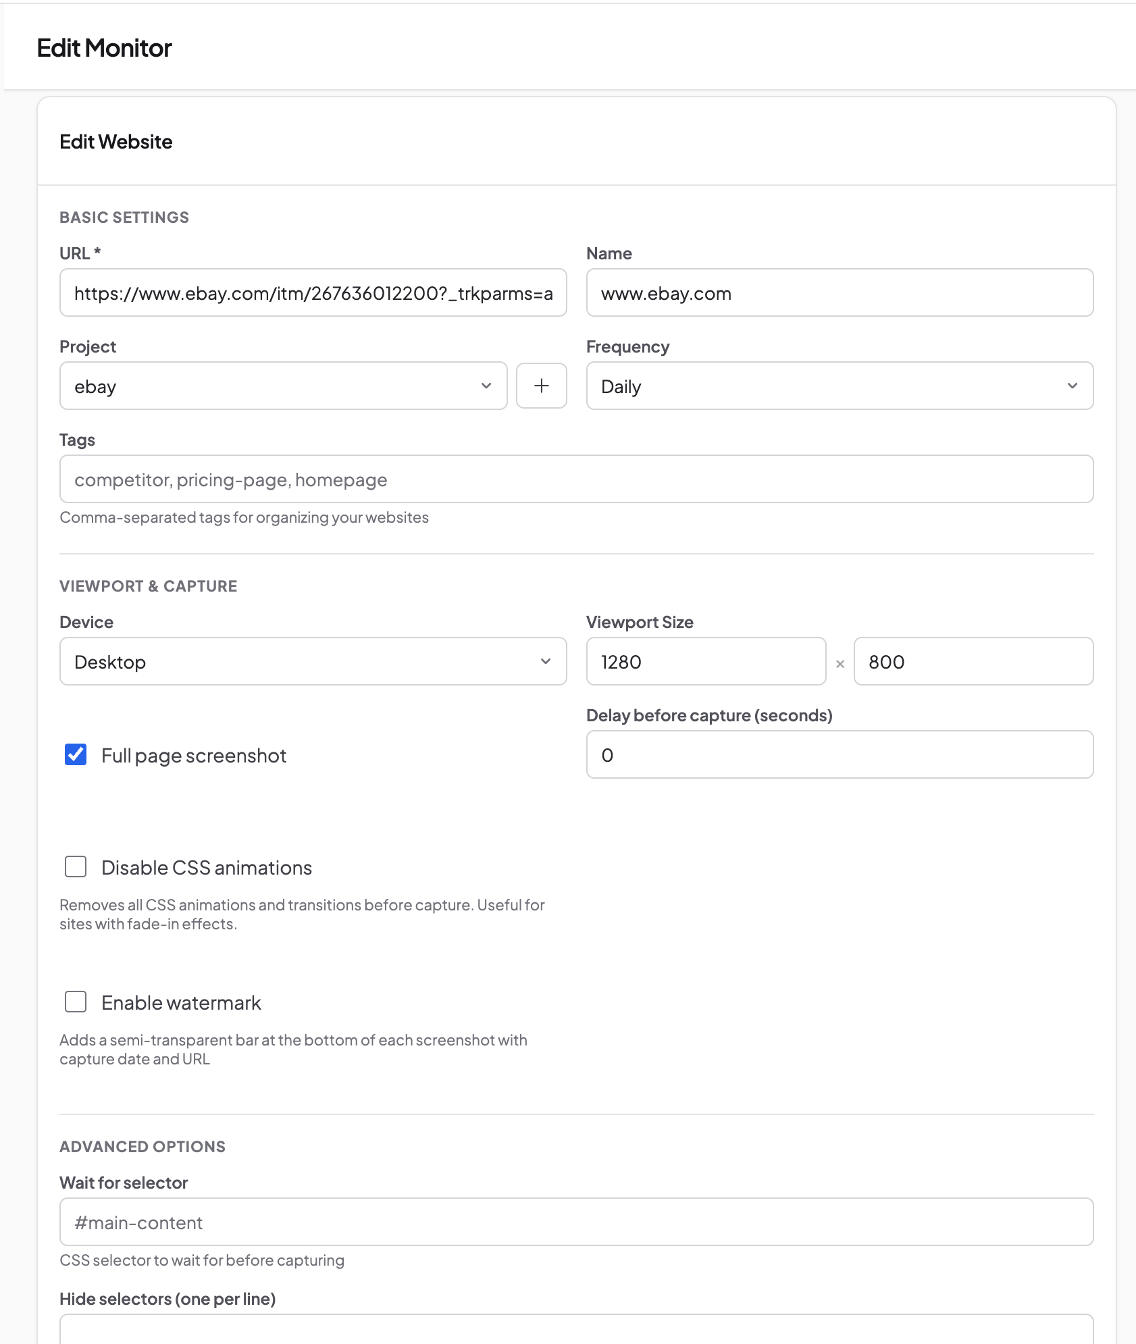
Task: Click the ebay project value text
Action: 95,386
